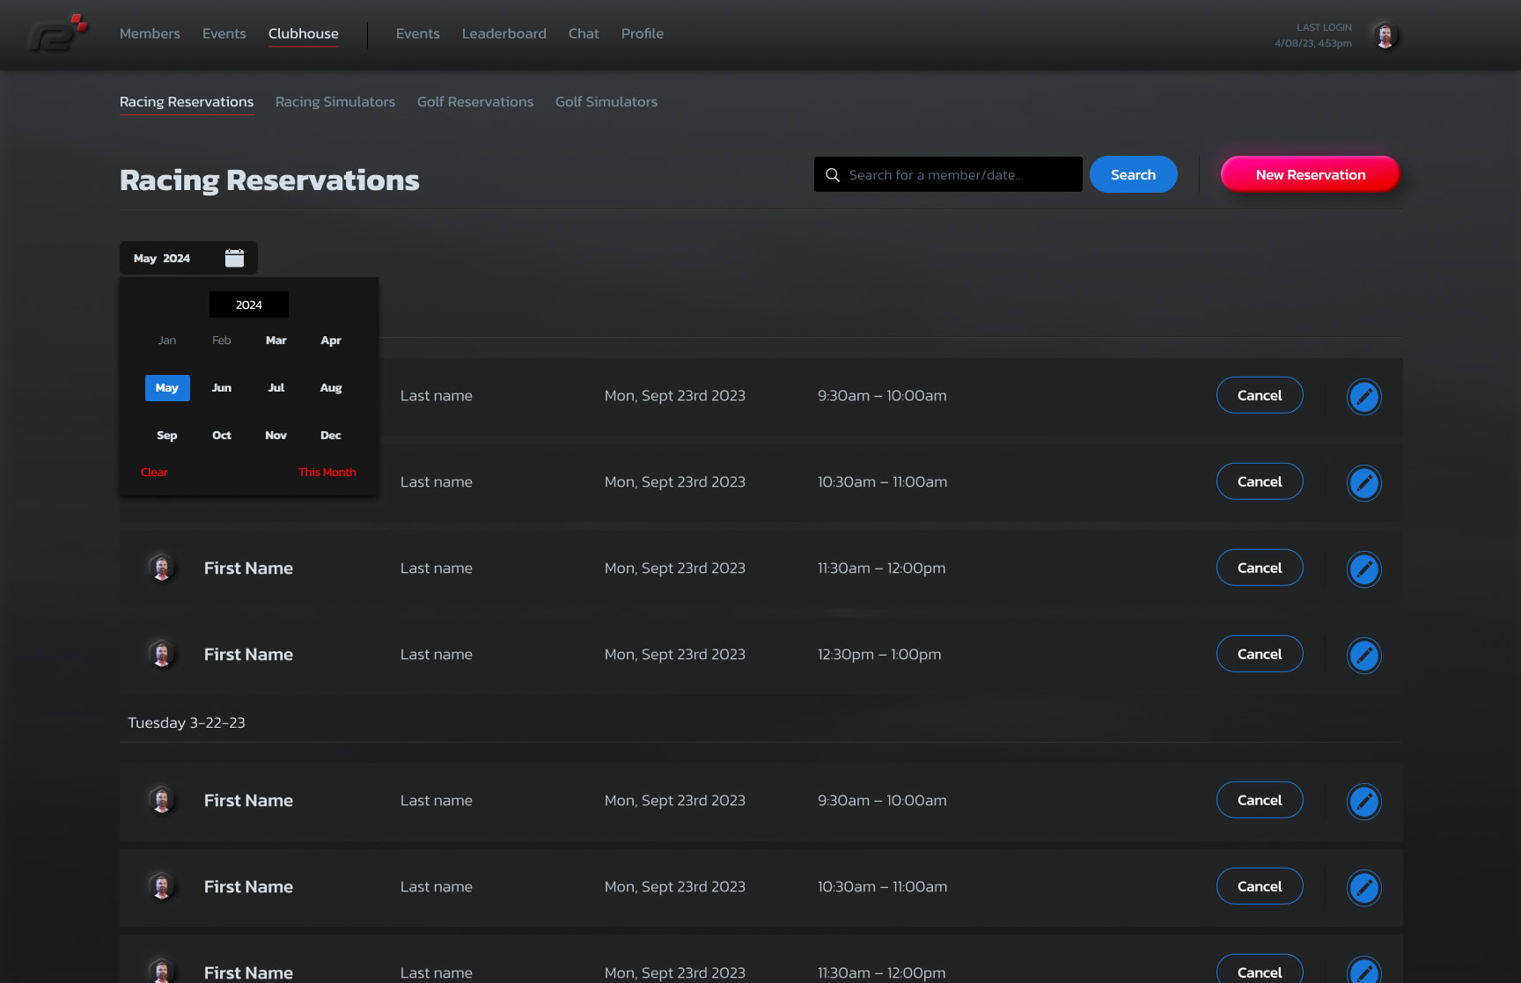Select Mar in month picker
1521x983 pixels.
click(x=276, y=341)
